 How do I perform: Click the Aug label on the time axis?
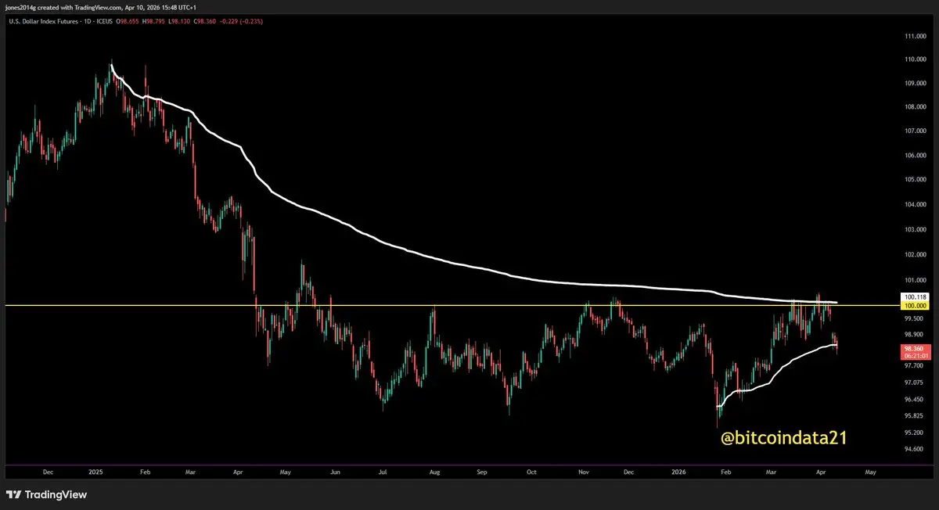click(x=434, y=472)
